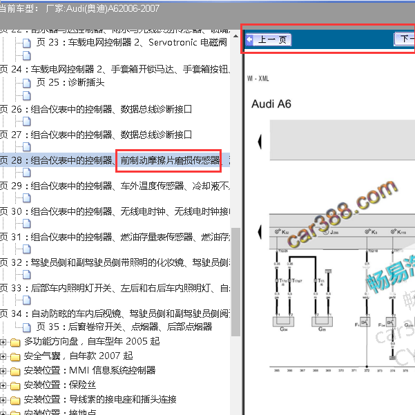Open 页 35 后窗卷帘开关 点烟器 entry
Viewport: 415px width, 415px height.
click(x=124, y=327)
